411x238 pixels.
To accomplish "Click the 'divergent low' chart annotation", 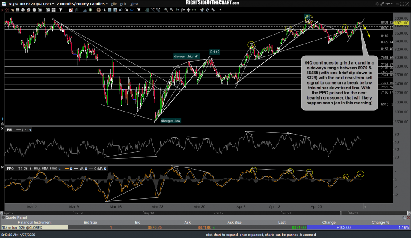I will point(171,121).
